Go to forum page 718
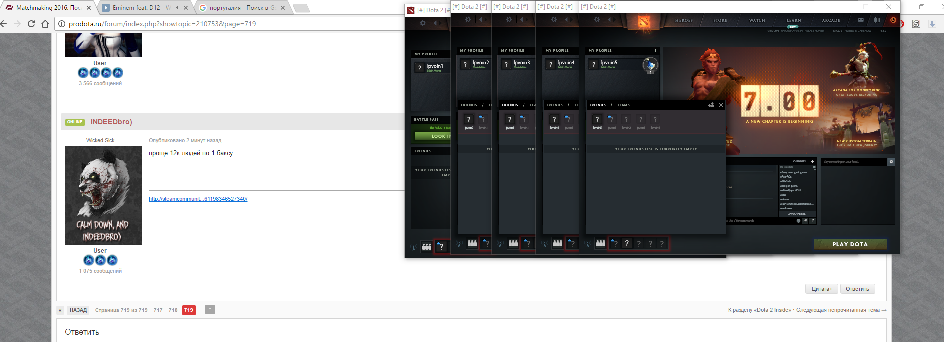This screenshot has width=944, height=342. tap(173, 310)
